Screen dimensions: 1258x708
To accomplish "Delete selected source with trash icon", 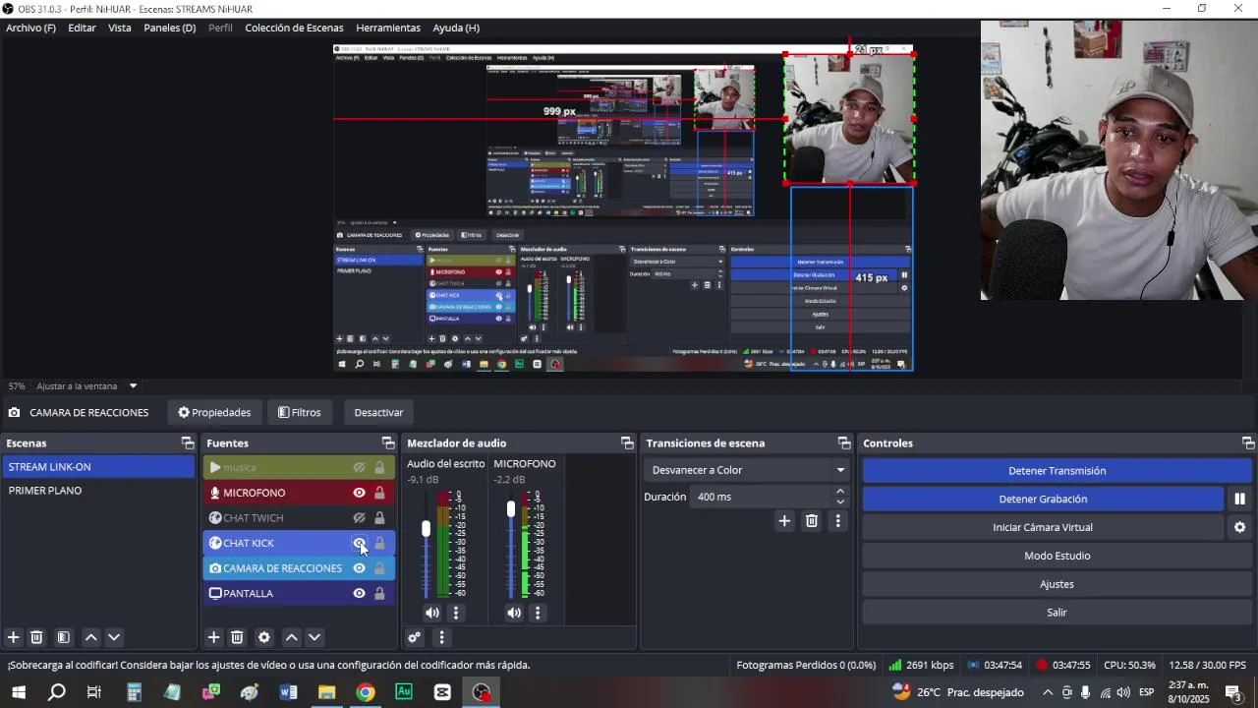I will coord(237,637).
